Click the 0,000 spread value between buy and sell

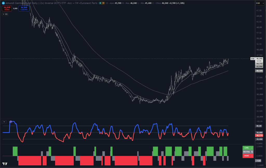[15, 9]
